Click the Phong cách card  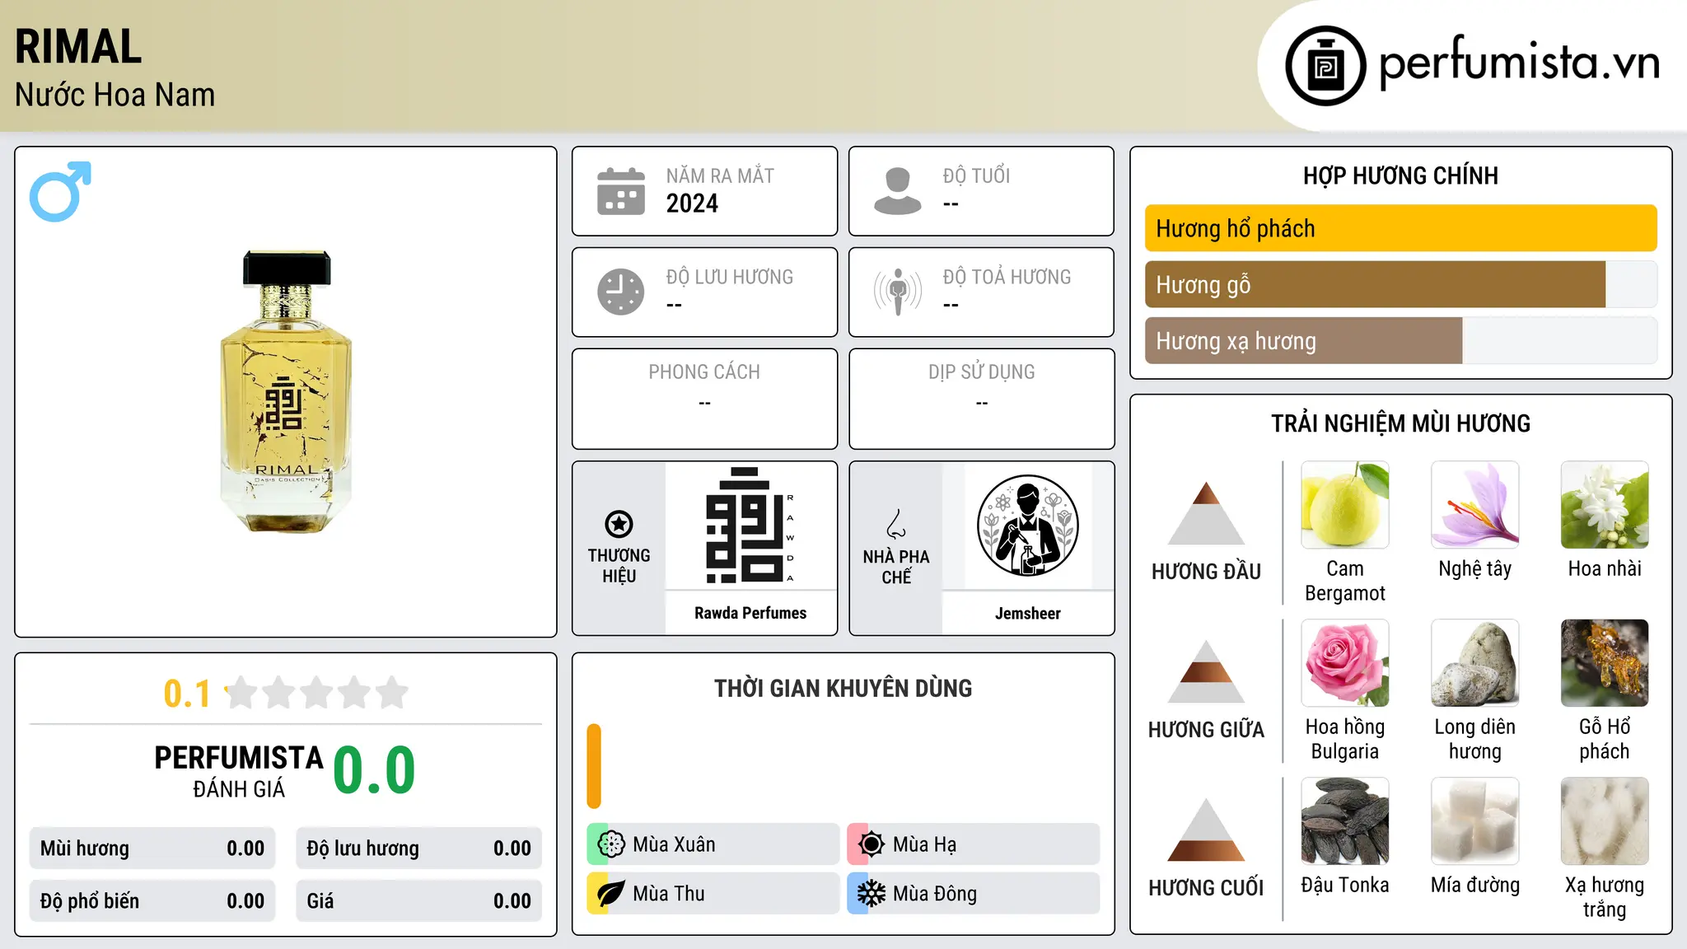click(704, 399)
